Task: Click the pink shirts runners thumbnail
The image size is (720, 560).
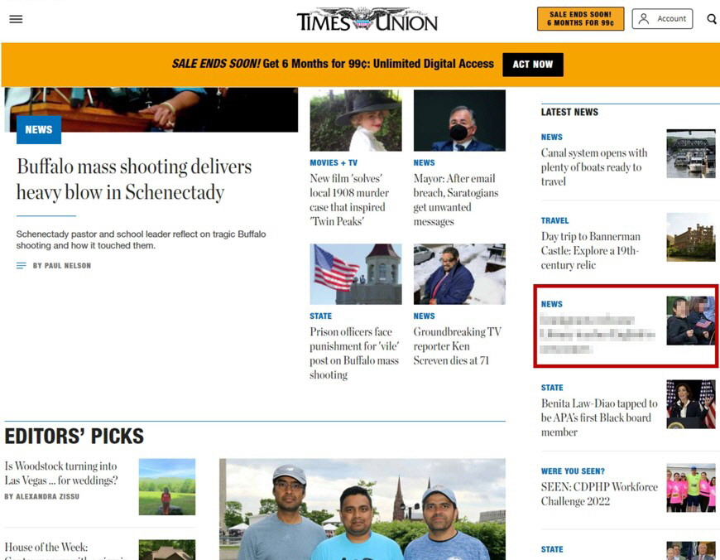Action: [690, 488]
